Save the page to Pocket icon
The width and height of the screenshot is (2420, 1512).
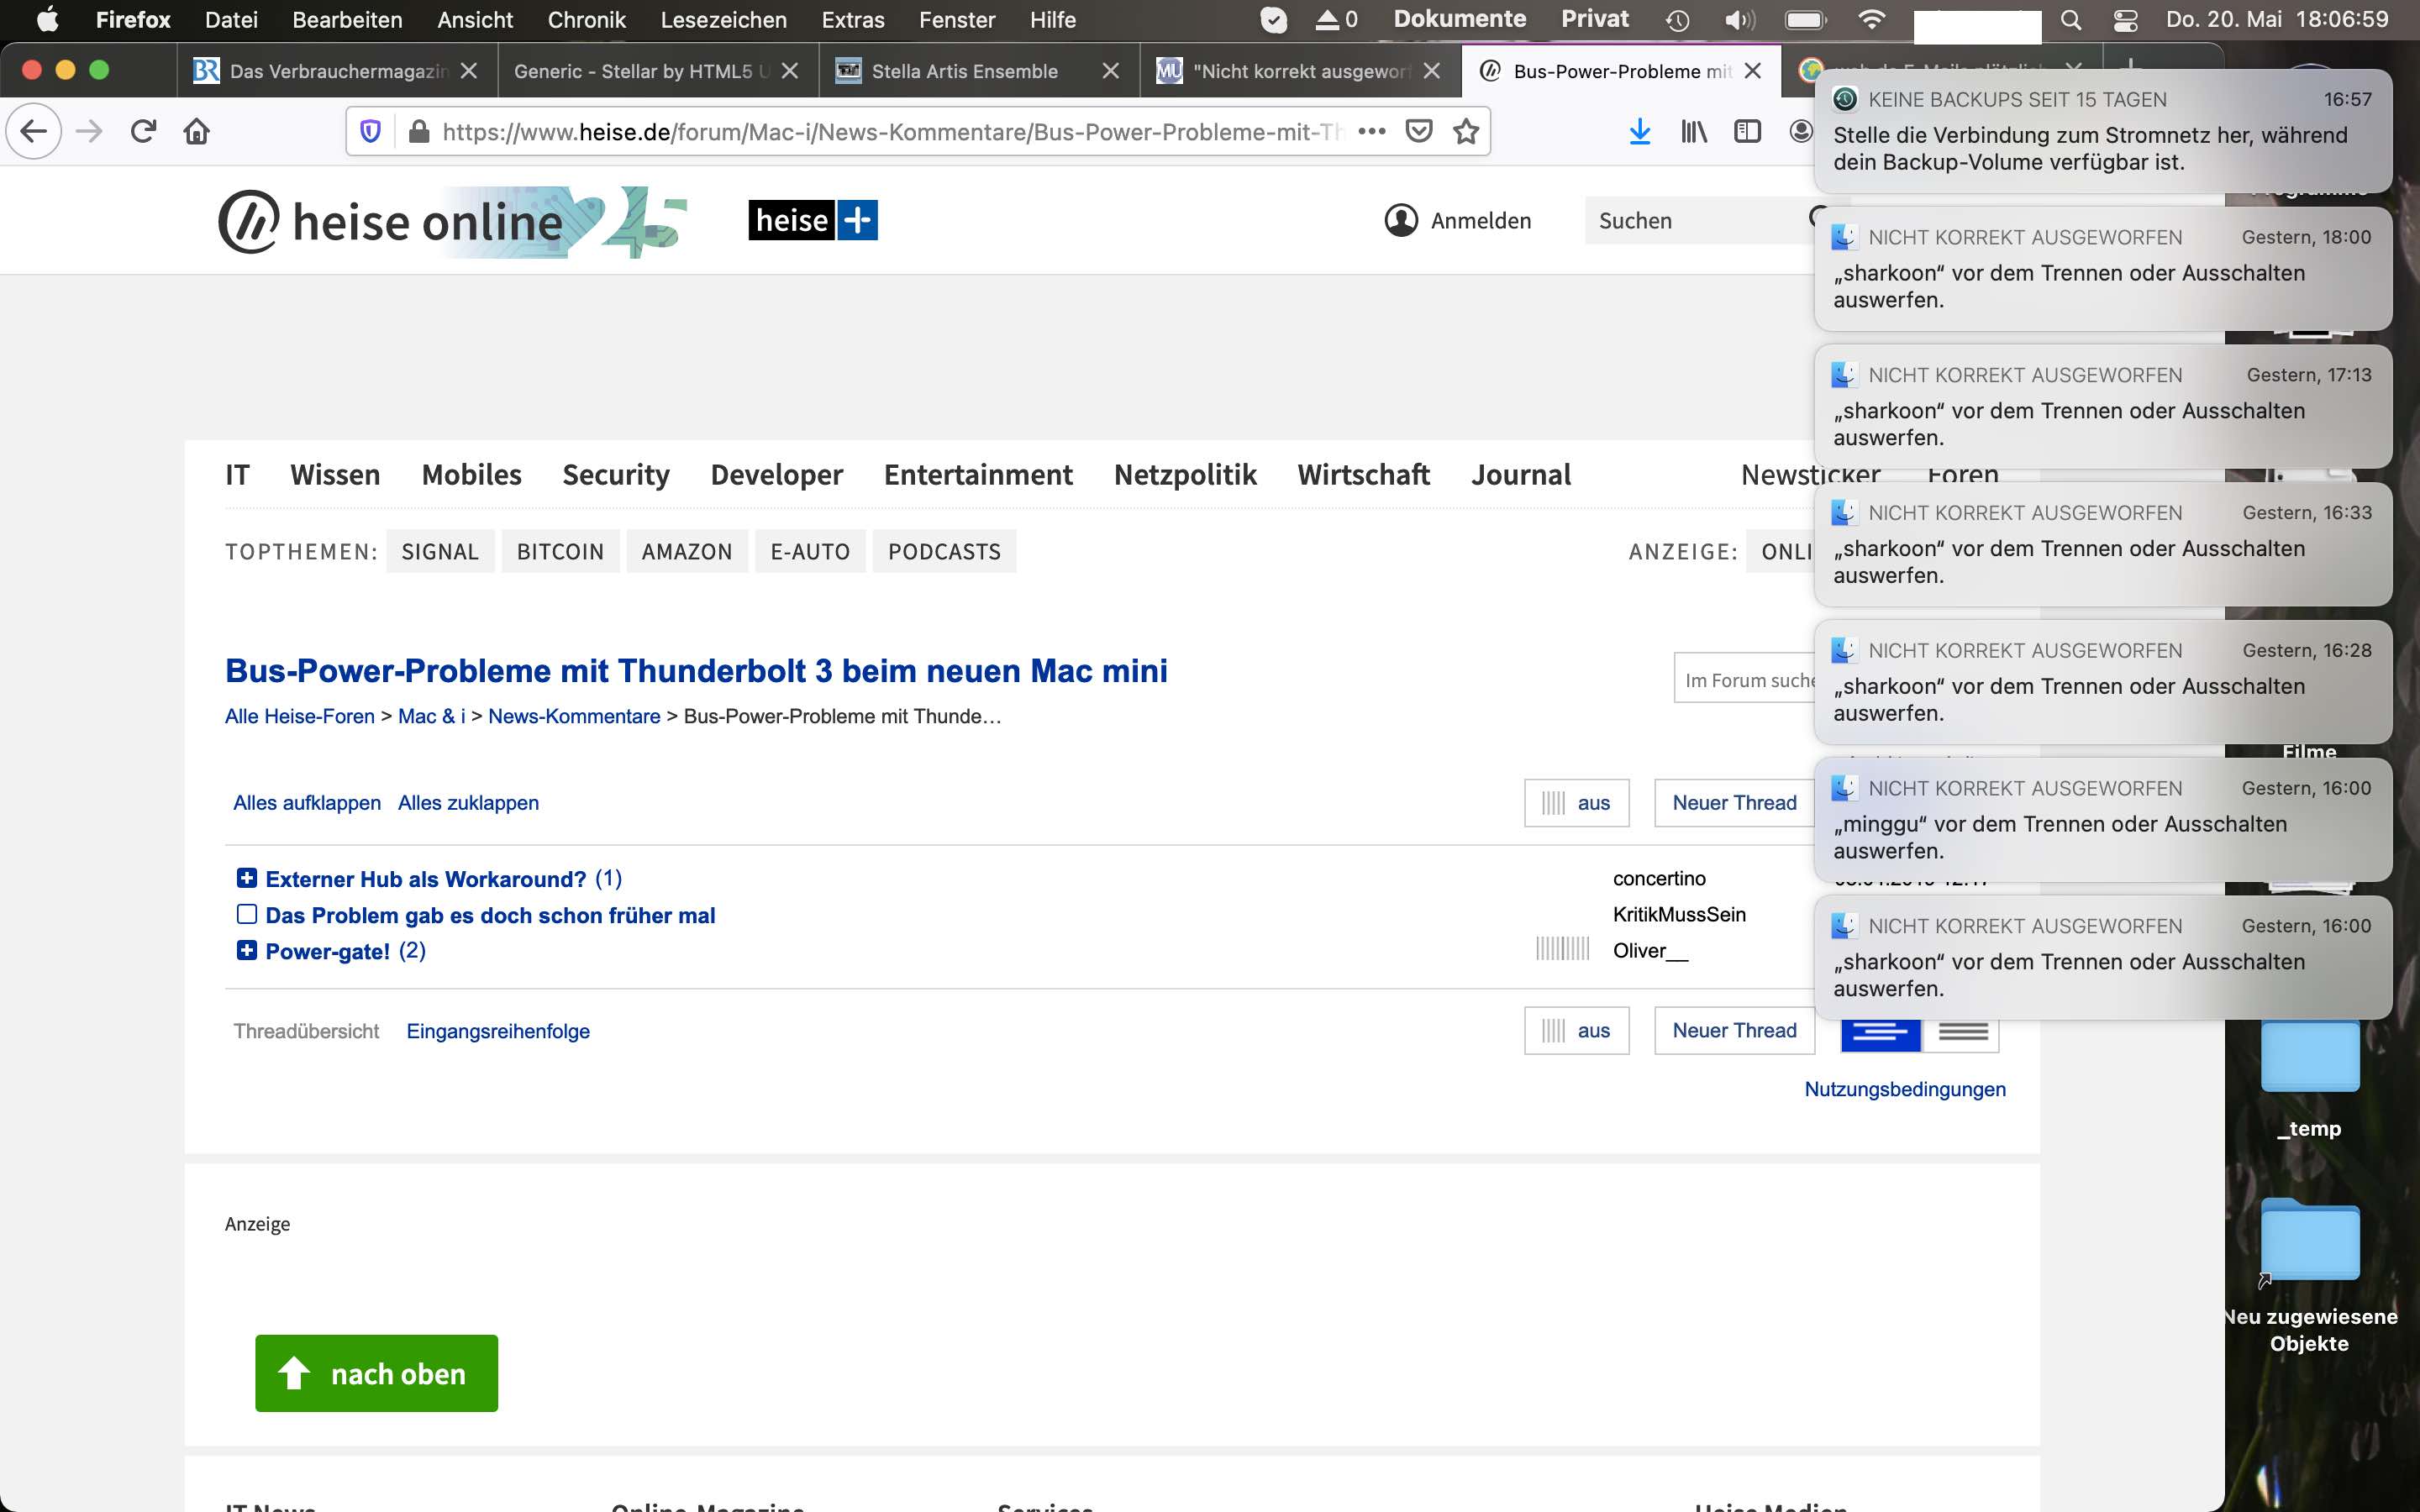click(1418, 131)
